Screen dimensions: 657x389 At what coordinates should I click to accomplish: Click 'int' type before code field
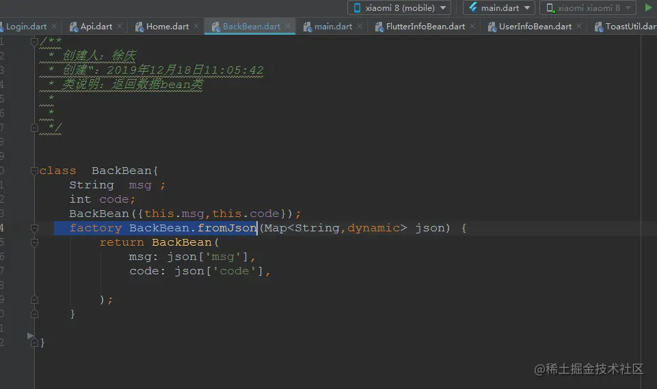pyautogui.click(x=80, y=199)
